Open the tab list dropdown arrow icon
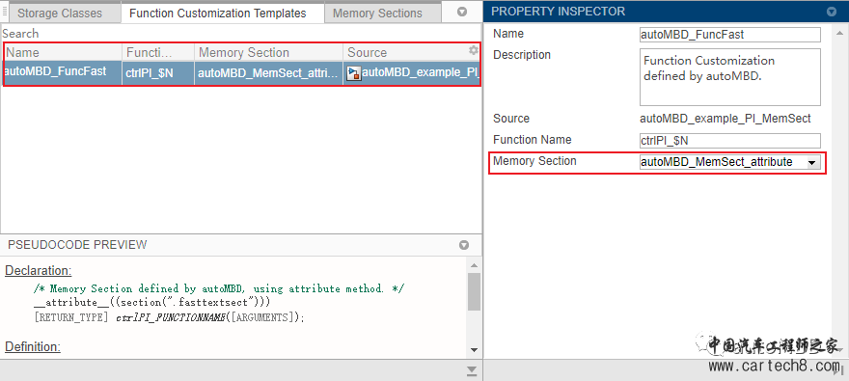 pyautogui.click(x=462, y=12)
